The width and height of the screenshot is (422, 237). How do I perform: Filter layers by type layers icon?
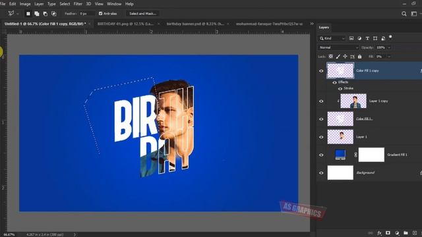point(367,38)
